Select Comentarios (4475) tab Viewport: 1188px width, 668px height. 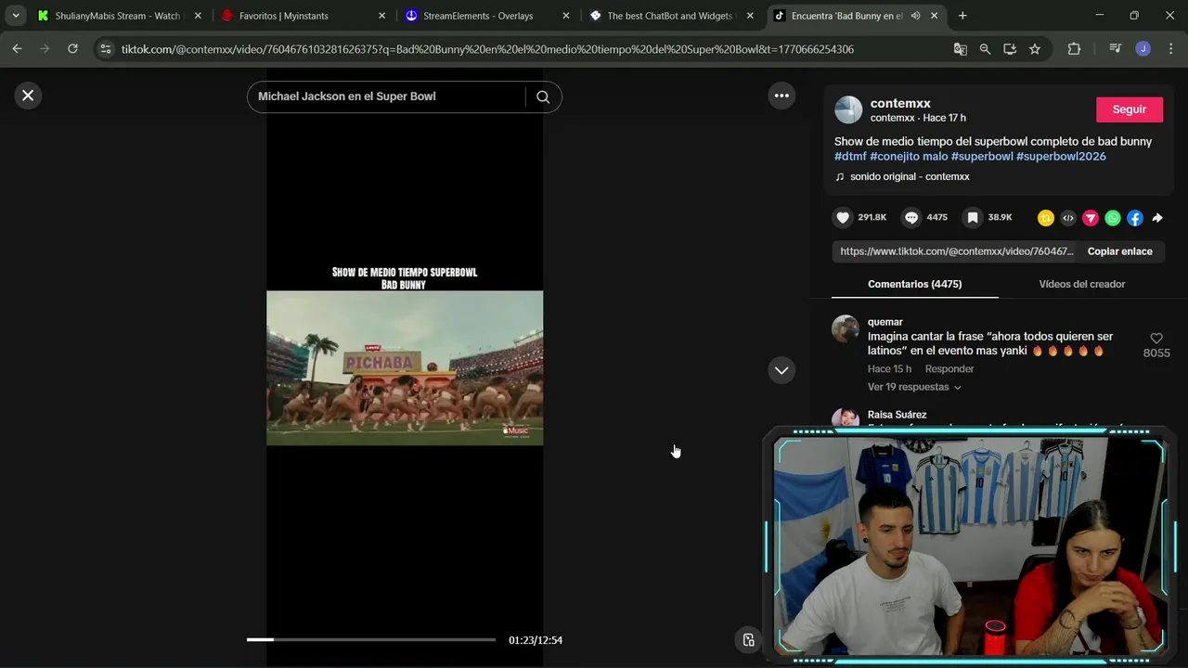[x=914, y=284]
